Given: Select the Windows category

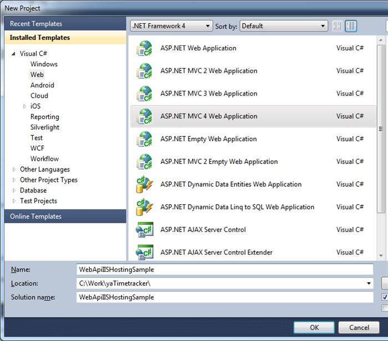Looking at the screenshot, I should pyautogui.click(x=44, y=64).
